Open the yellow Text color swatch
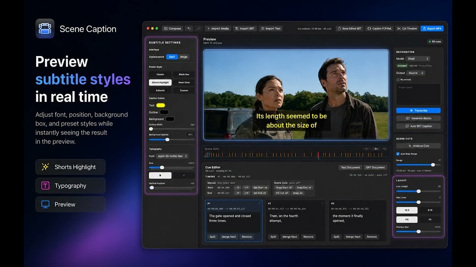 [x=161, y=105]
